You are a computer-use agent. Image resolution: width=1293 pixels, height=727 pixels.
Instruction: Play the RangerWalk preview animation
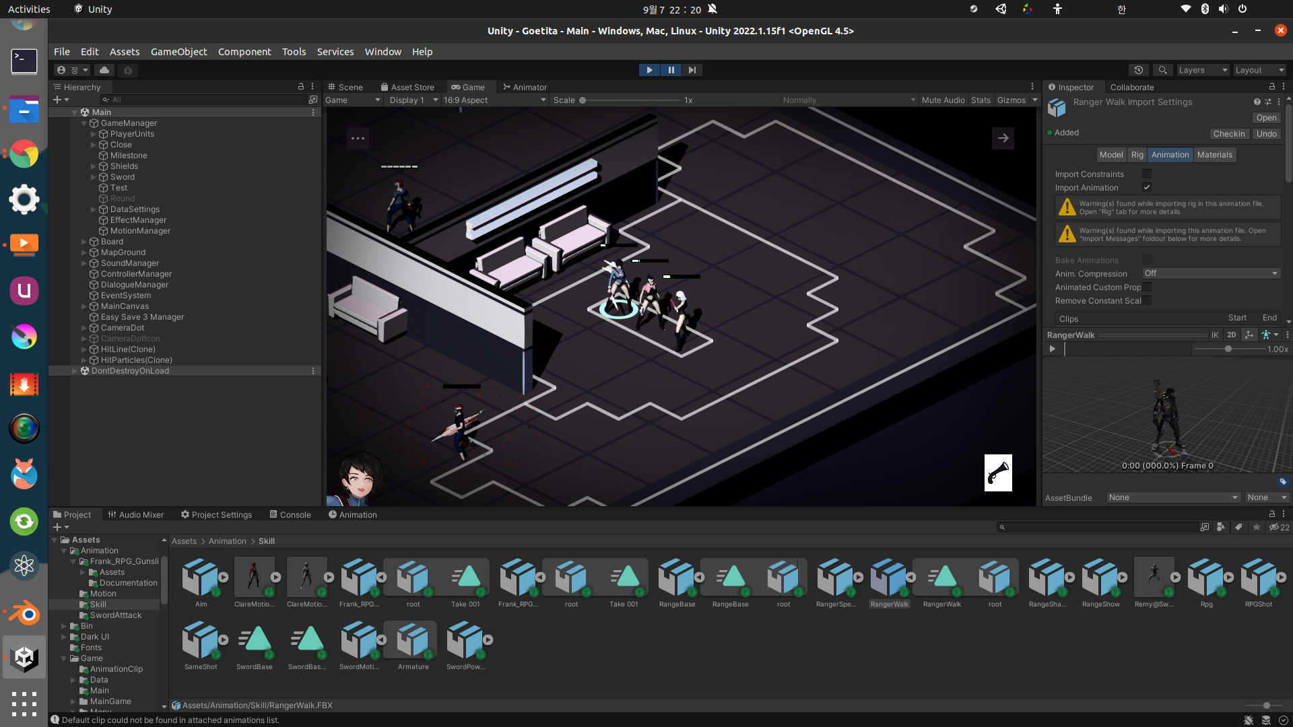[1052, 349]
